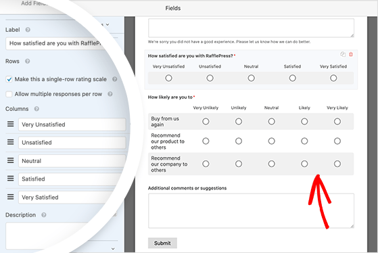Click the duplicate field icon on the RafflePress question
Viewport: 378px width, 253px height.
[x=343, y=54]
